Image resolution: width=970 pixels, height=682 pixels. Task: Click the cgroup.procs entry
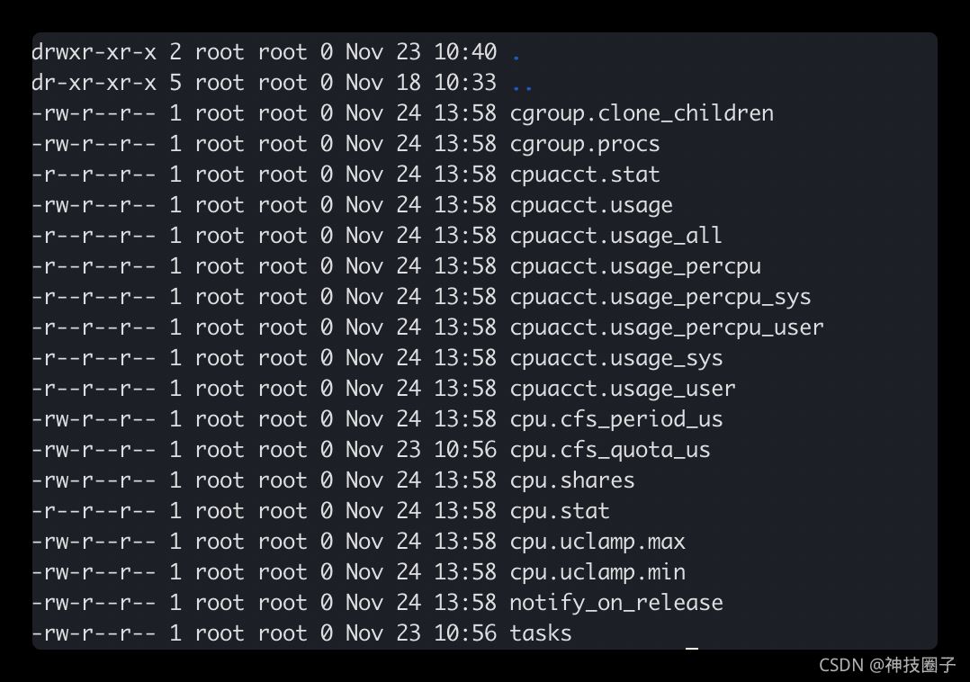(584, 144)
